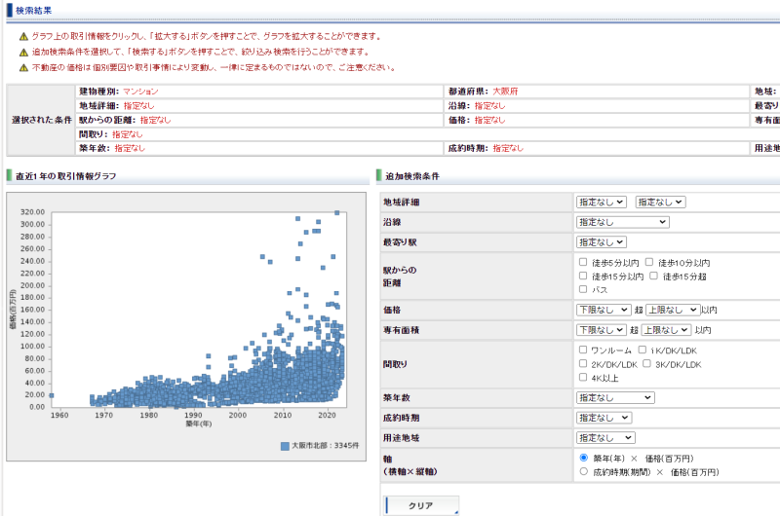This screenshot has width=780, height=516.
Task: Check the 3K/DK/LDK layout option
Action: [x=647, y=363]
